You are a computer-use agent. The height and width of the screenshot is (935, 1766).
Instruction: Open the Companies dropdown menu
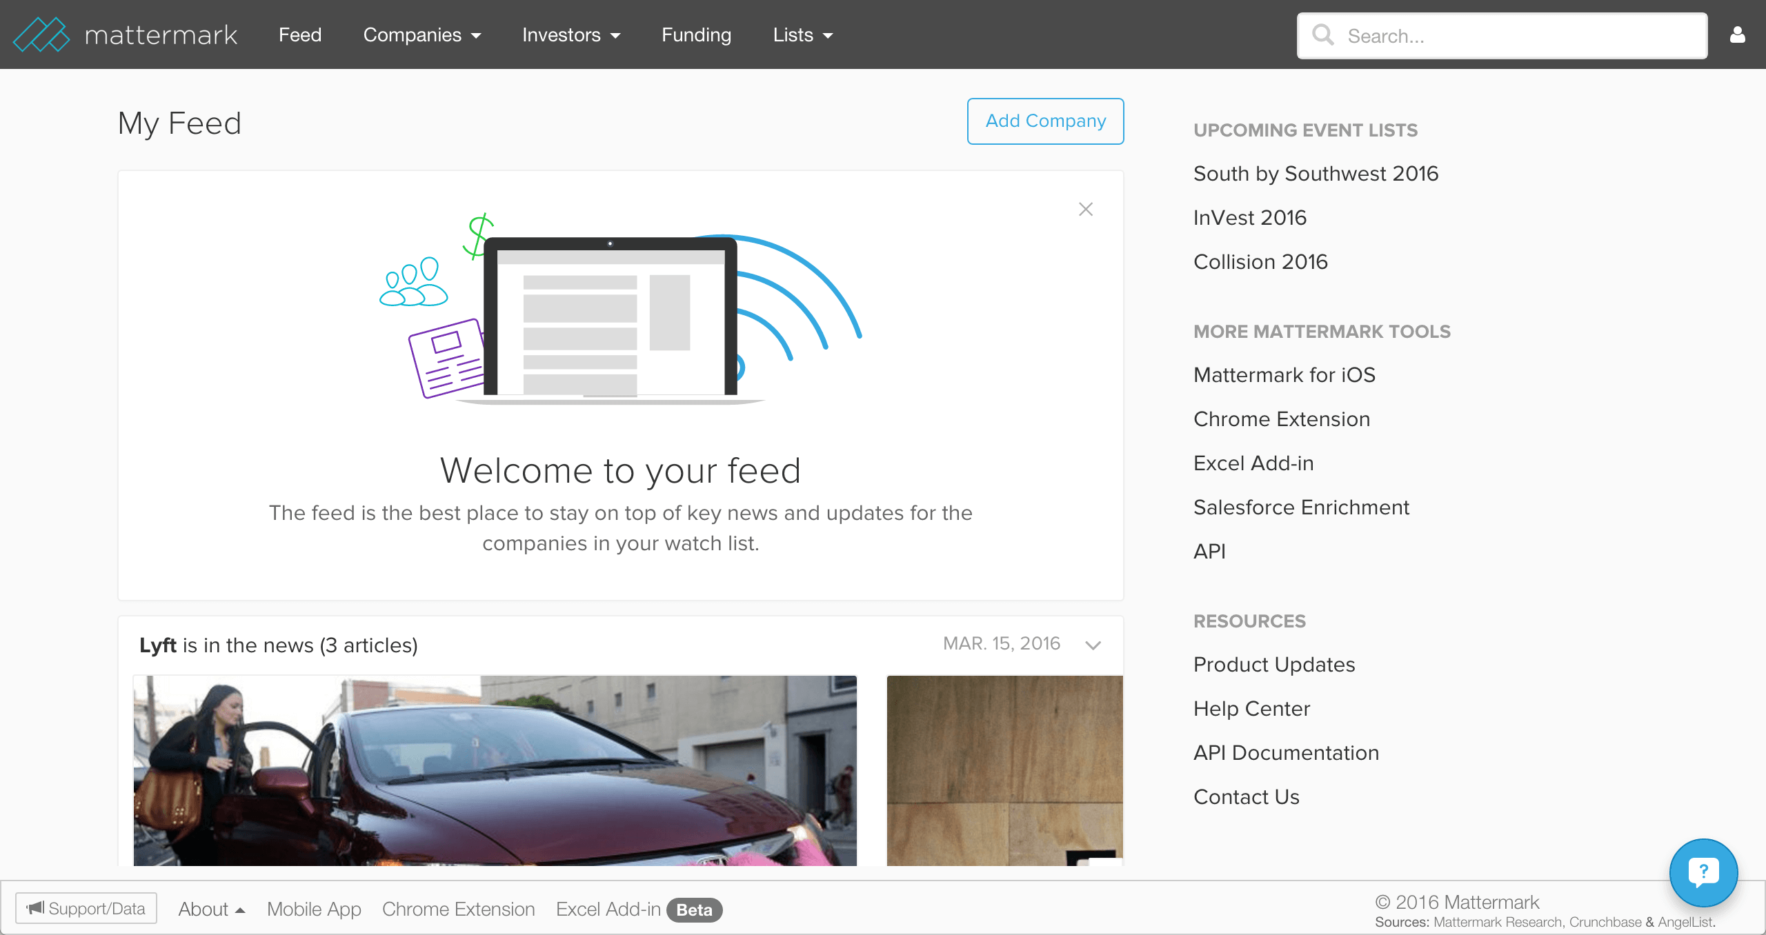[422, 34]
